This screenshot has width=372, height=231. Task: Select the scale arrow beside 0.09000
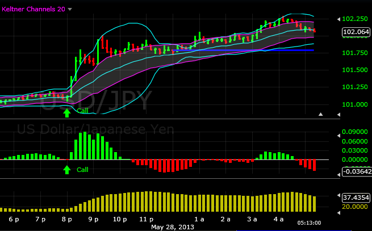click(x=339, y=136)
